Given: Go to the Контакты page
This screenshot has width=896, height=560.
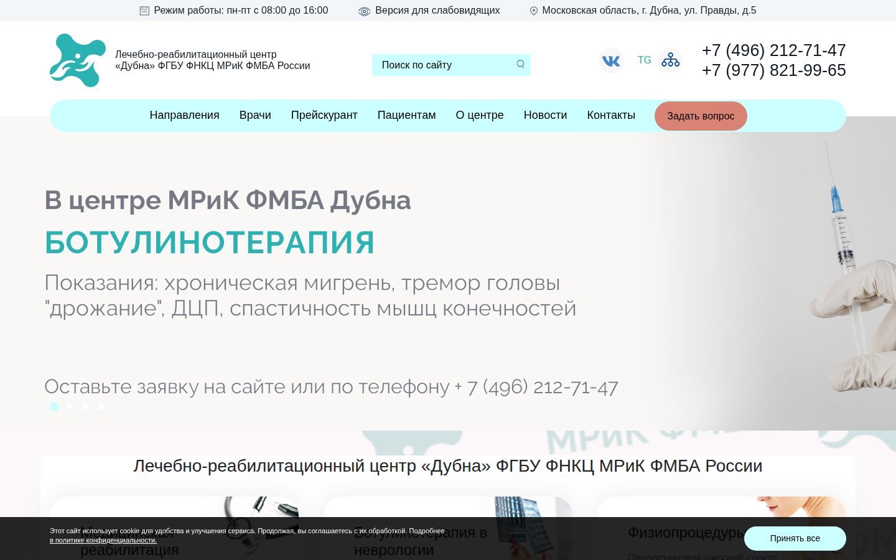Looking at the screenshot, I should (x=611, y=115).
